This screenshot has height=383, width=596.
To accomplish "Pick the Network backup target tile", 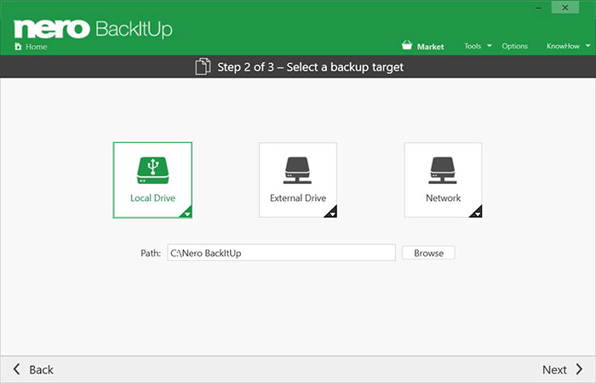I will (444, 180).
